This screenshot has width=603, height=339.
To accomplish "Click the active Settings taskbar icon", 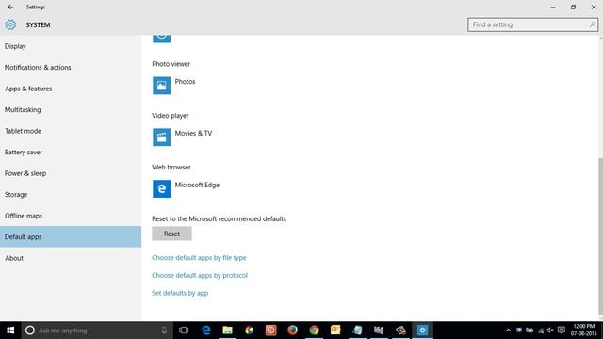I will click(422, 331).
